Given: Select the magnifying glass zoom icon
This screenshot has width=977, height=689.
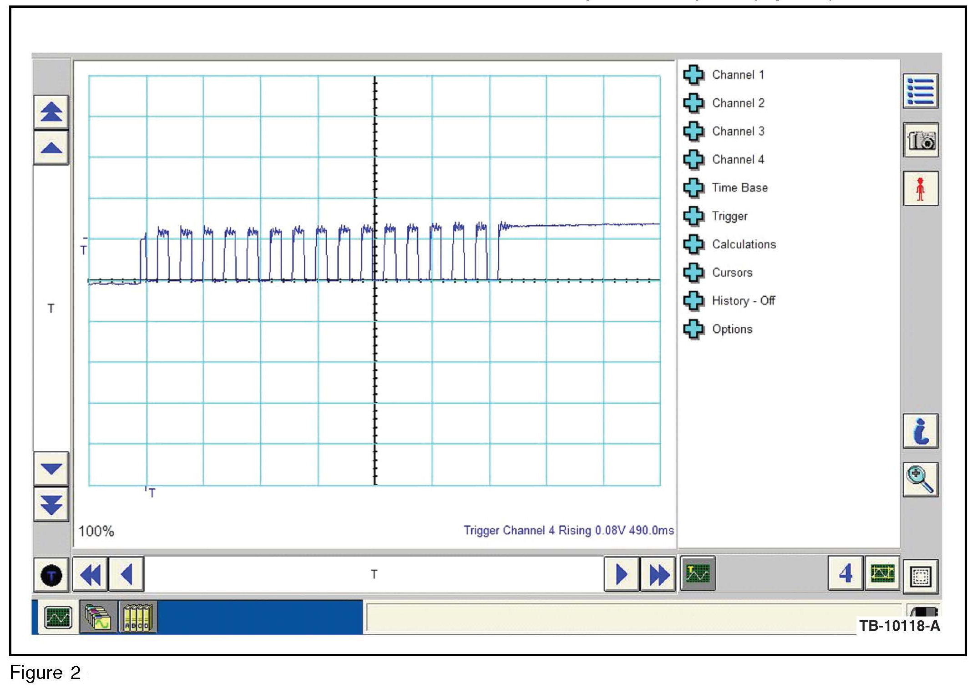Looking at the screenshot, I should [920, 480].
